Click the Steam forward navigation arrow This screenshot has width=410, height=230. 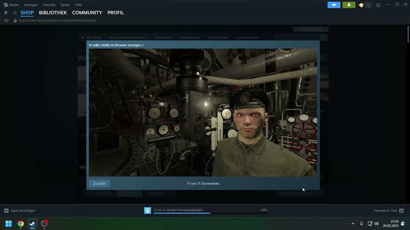(x=14, y=12)
